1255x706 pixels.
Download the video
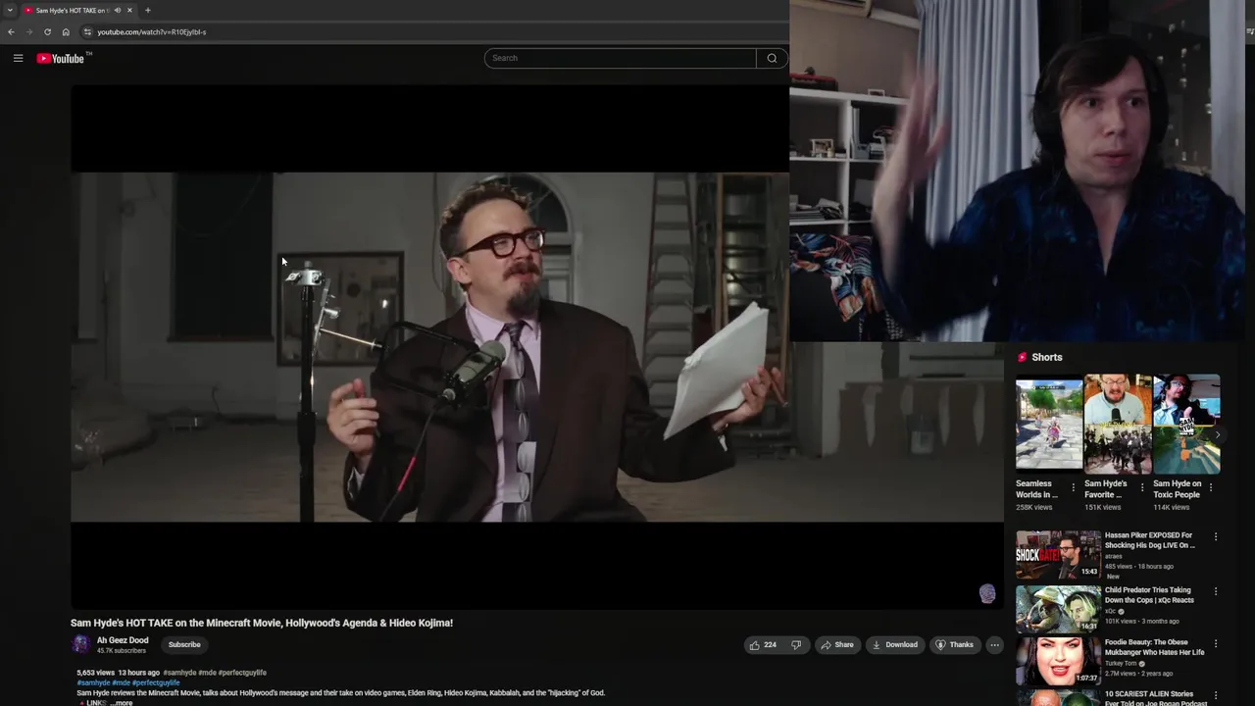[x=894, y=644]
